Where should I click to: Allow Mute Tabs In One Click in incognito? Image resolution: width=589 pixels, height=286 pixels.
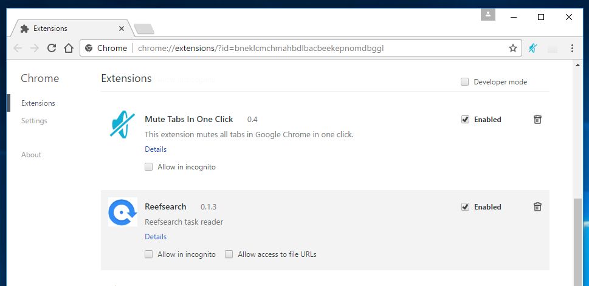tap(149, 167)
